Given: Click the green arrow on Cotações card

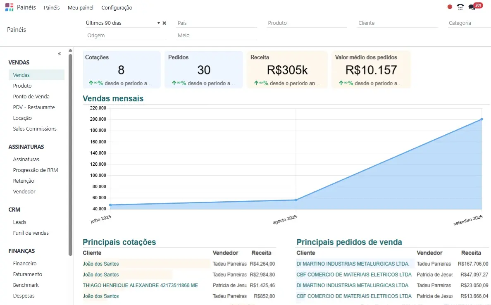Looking at the screenshot, I should point(91,83).
